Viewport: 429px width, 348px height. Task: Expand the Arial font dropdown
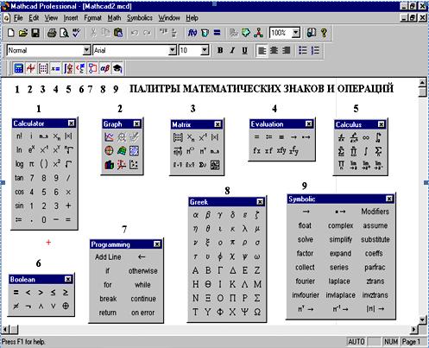(x=172, y=50)
